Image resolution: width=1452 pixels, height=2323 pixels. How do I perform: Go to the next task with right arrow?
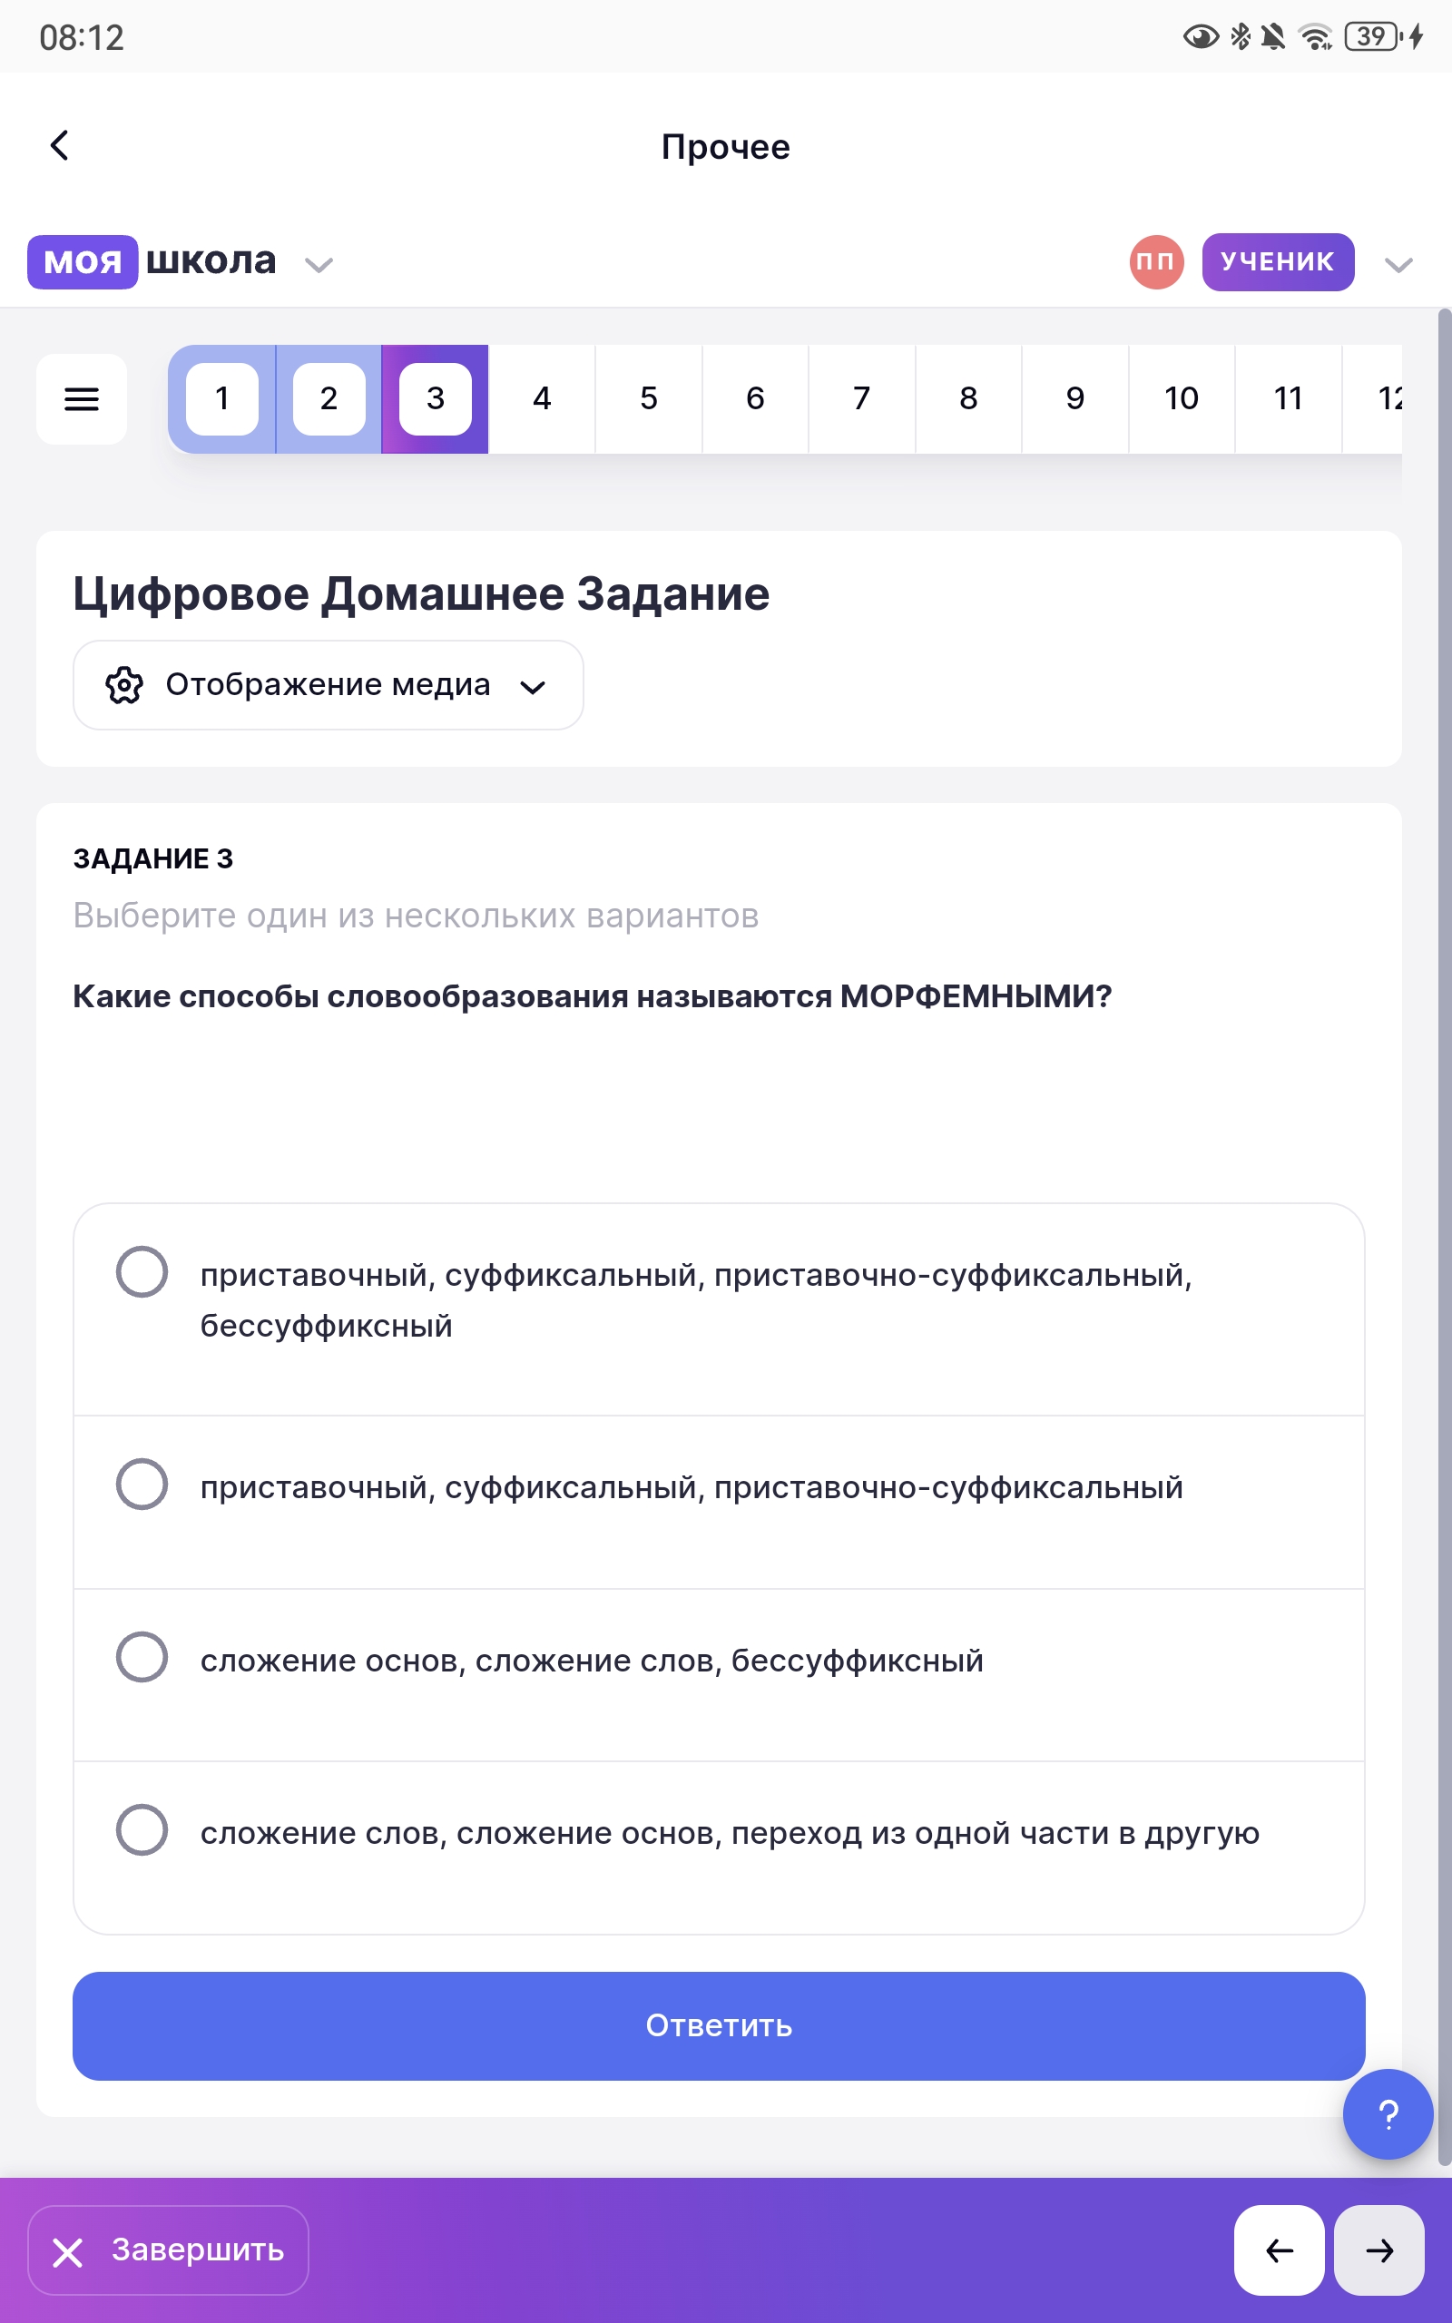(1379, 2250)
